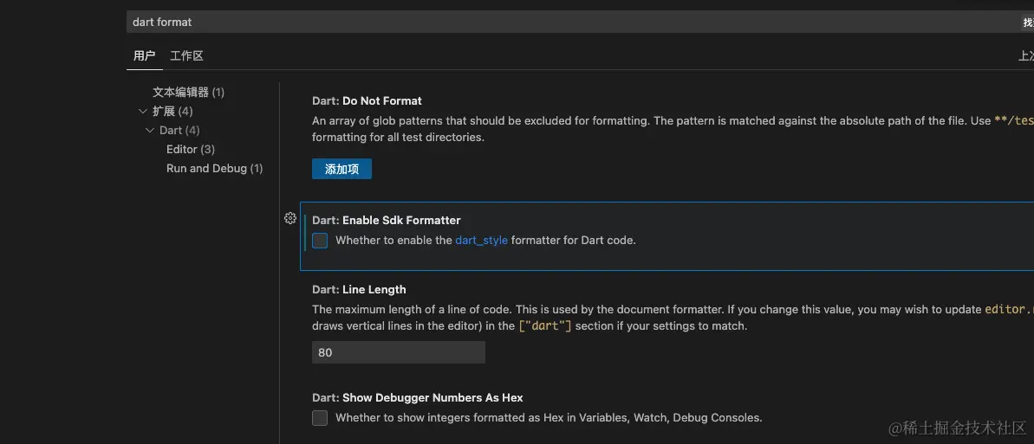Select Editor (3) under Dart
1034x444 pixels.
[191, 150]
